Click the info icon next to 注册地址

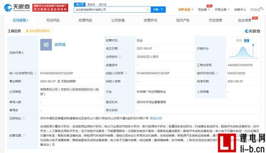pyautogui.click(x=24, y=118)
